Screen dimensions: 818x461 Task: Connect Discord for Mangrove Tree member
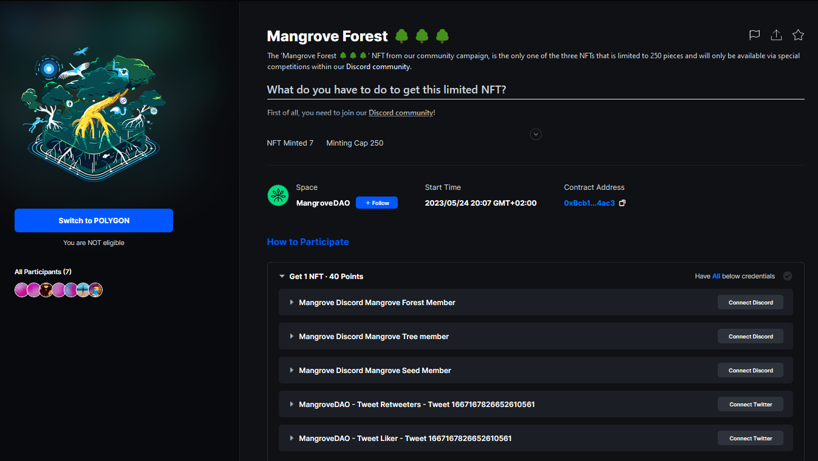pos(751,336)
